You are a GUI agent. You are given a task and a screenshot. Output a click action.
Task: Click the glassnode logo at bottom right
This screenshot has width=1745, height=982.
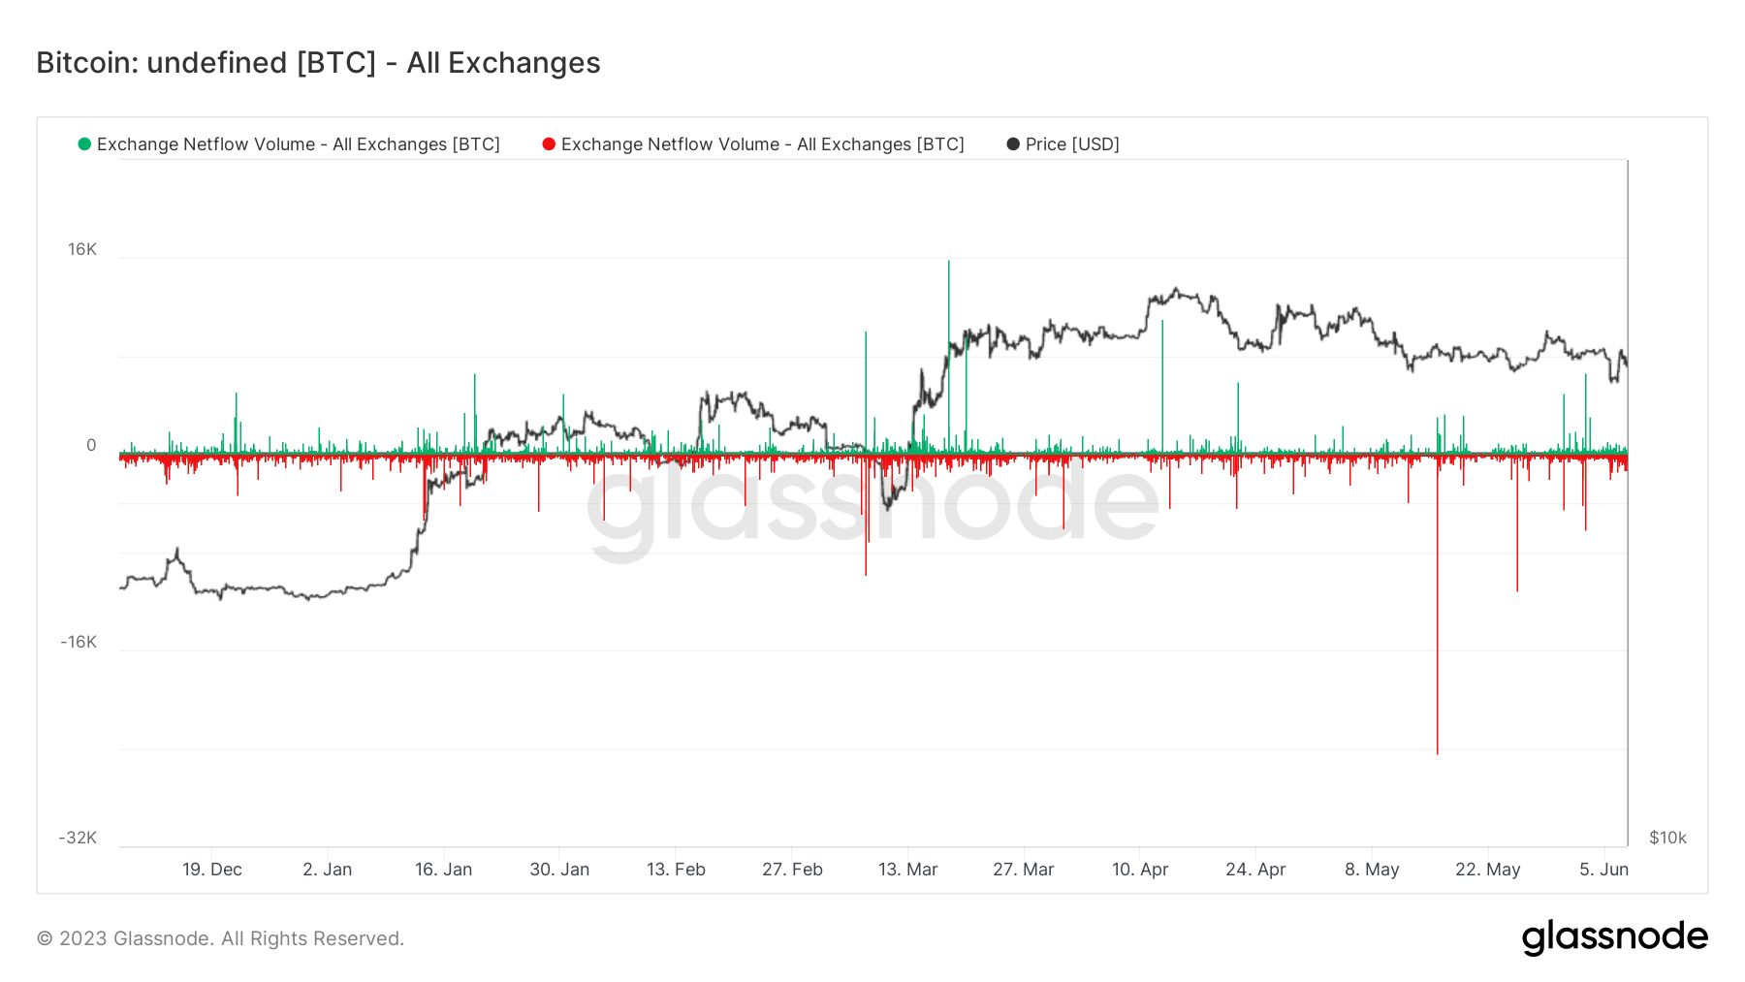click(x=1614, y=937)
